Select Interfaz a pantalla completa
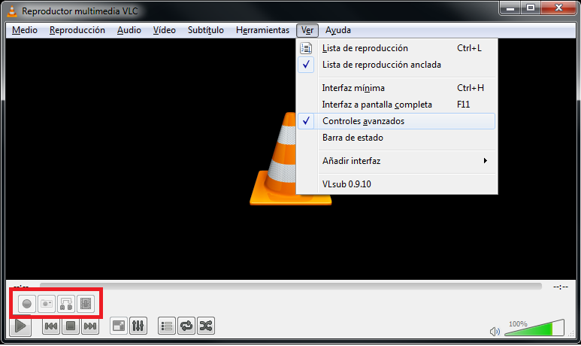The width and height of the screenshot is (581, 346). click(x=396, y=105)
